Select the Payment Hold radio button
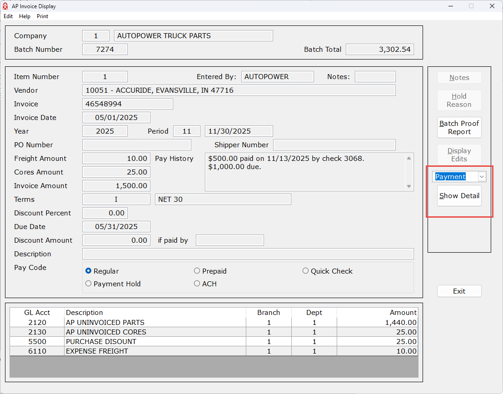The width and height of the screenshot is (503, 394). [89, 284]
